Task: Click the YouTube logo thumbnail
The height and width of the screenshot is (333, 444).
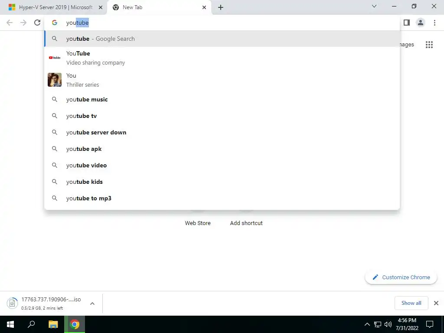Action: click(x=55, y=58)
